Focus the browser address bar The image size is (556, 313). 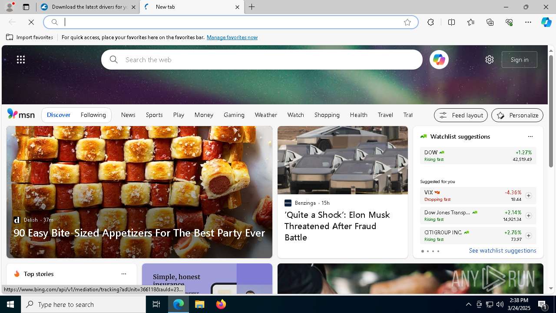point(230,22)
